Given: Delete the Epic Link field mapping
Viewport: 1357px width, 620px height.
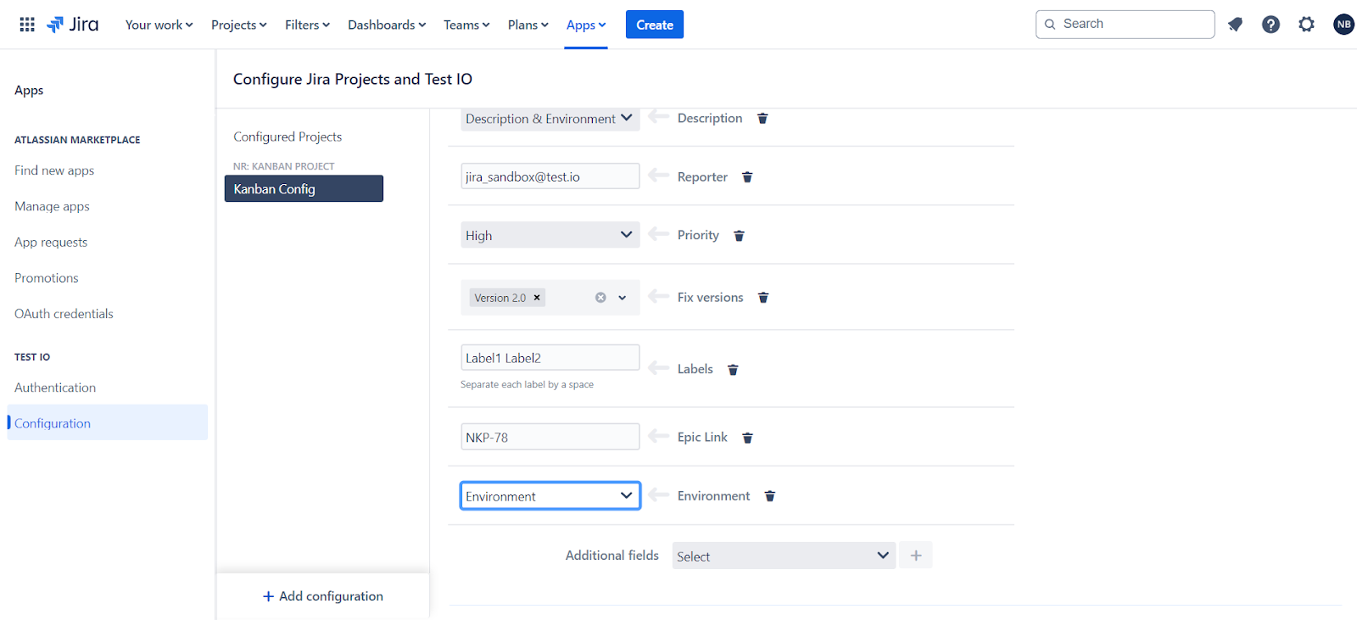Looking at the screenshot, I should click(x=747, y=438).
